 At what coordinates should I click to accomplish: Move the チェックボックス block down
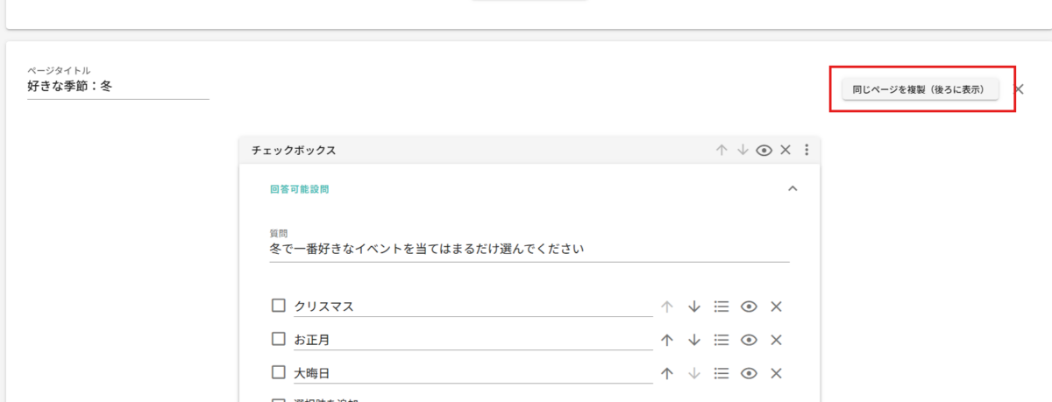[x=743, y=150]
